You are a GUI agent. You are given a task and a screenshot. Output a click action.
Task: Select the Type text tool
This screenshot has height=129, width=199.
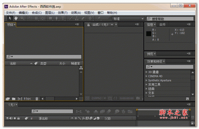pos(63,19)
